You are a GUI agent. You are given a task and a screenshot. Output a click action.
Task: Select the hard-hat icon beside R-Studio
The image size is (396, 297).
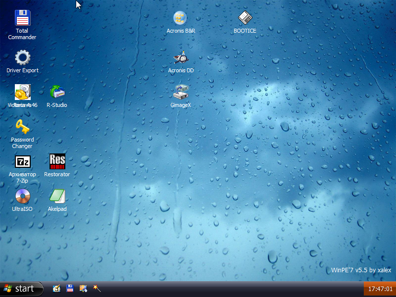click(x=22, y=92)
